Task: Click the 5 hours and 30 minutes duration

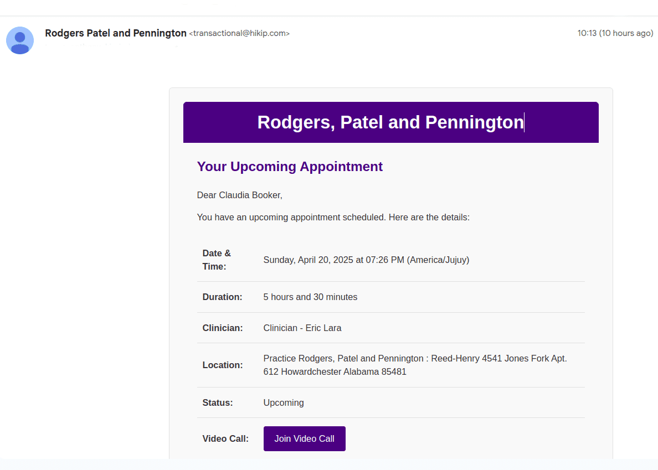Action: (310, 297)
